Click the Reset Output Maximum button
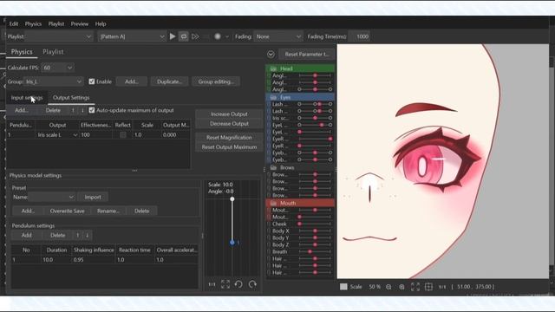Image resolution: width=555 pixels, height=312 pixels. tap(229, 146)
